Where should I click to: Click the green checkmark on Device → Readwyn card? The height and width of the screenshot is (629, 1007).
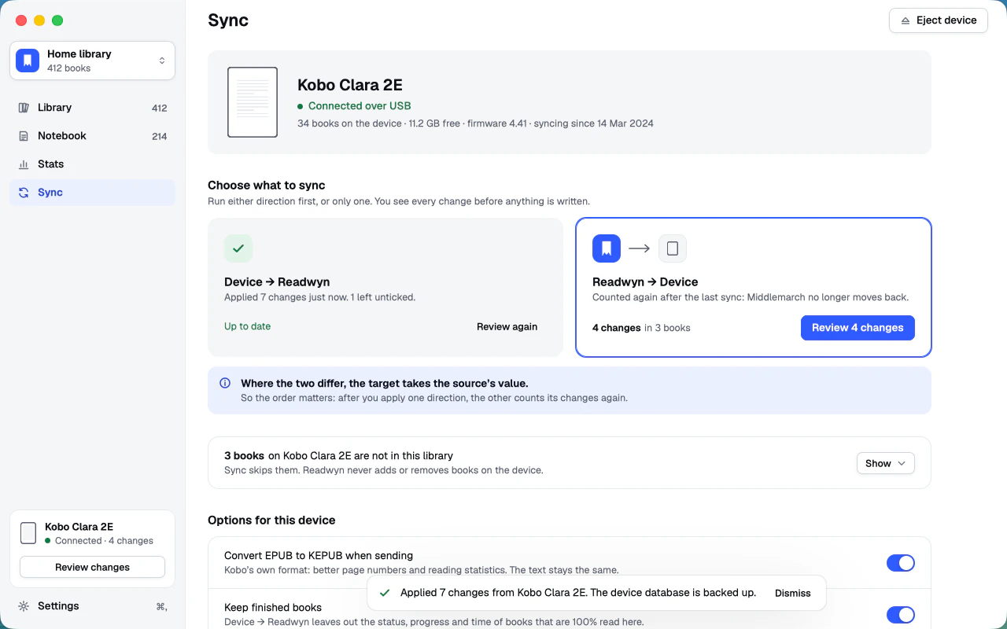point(238,248)
